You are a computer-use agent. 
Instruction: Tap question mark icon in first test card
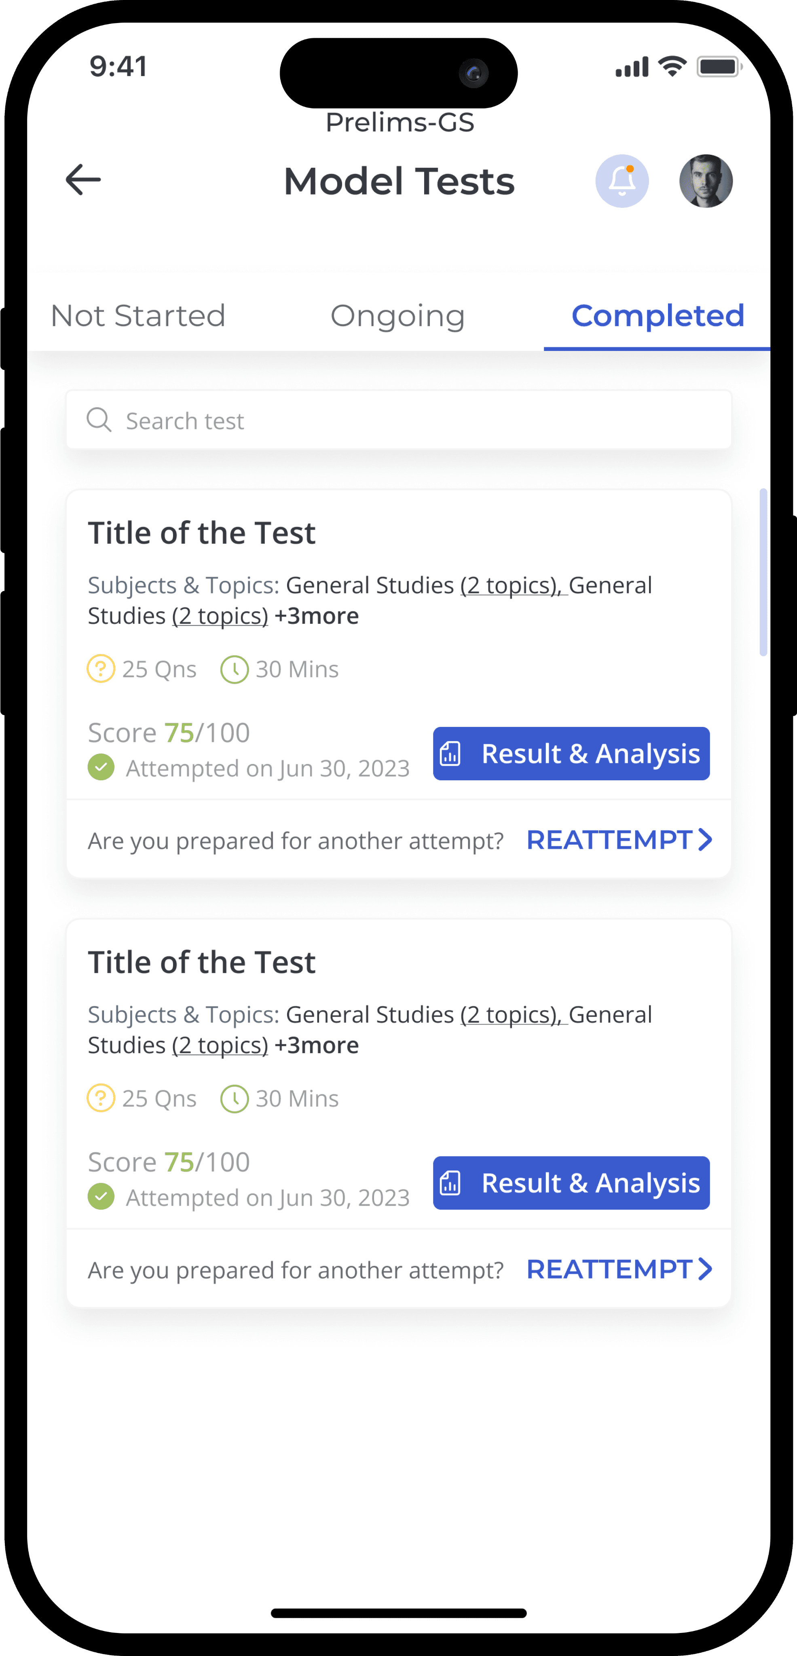[x=101, y=669]
